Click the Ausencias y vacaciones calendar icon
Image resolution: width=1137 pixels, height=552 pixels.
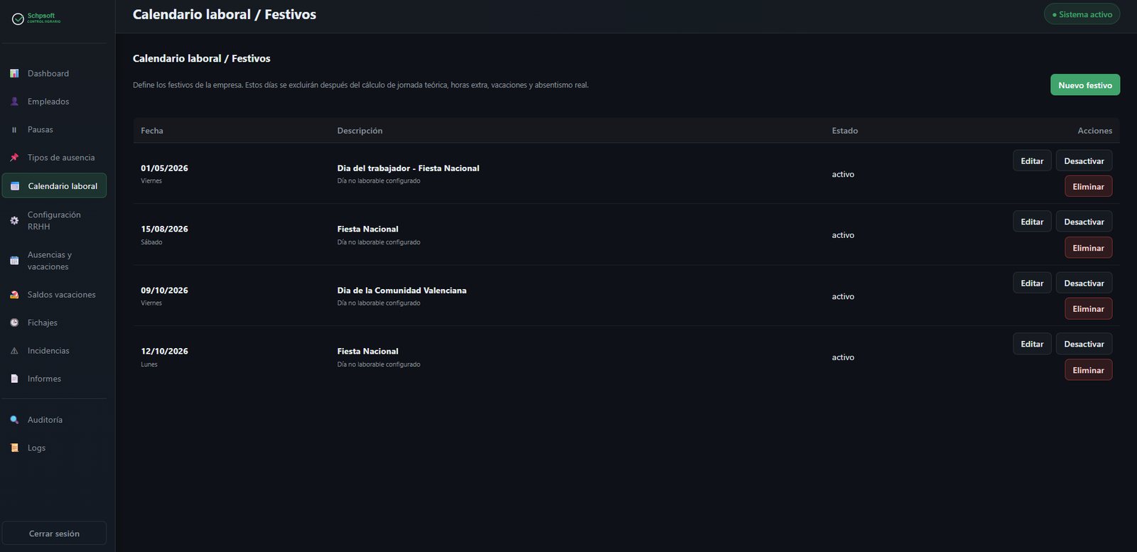14,261
